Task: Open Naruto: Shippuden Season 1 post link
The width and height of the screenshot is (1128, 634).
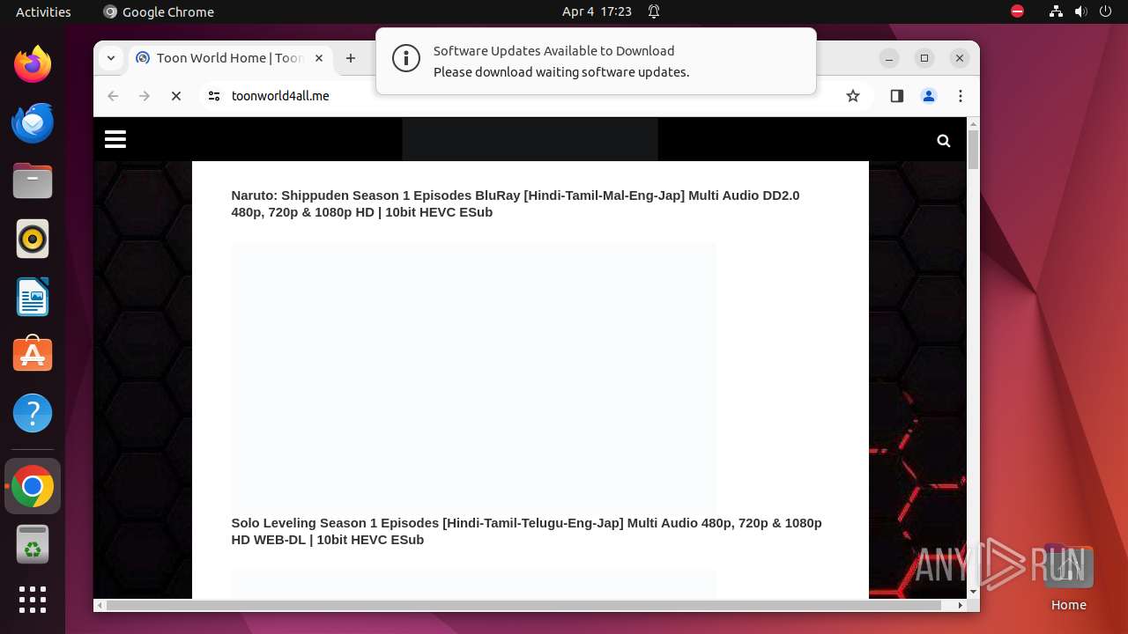Action: pos(516,203)
